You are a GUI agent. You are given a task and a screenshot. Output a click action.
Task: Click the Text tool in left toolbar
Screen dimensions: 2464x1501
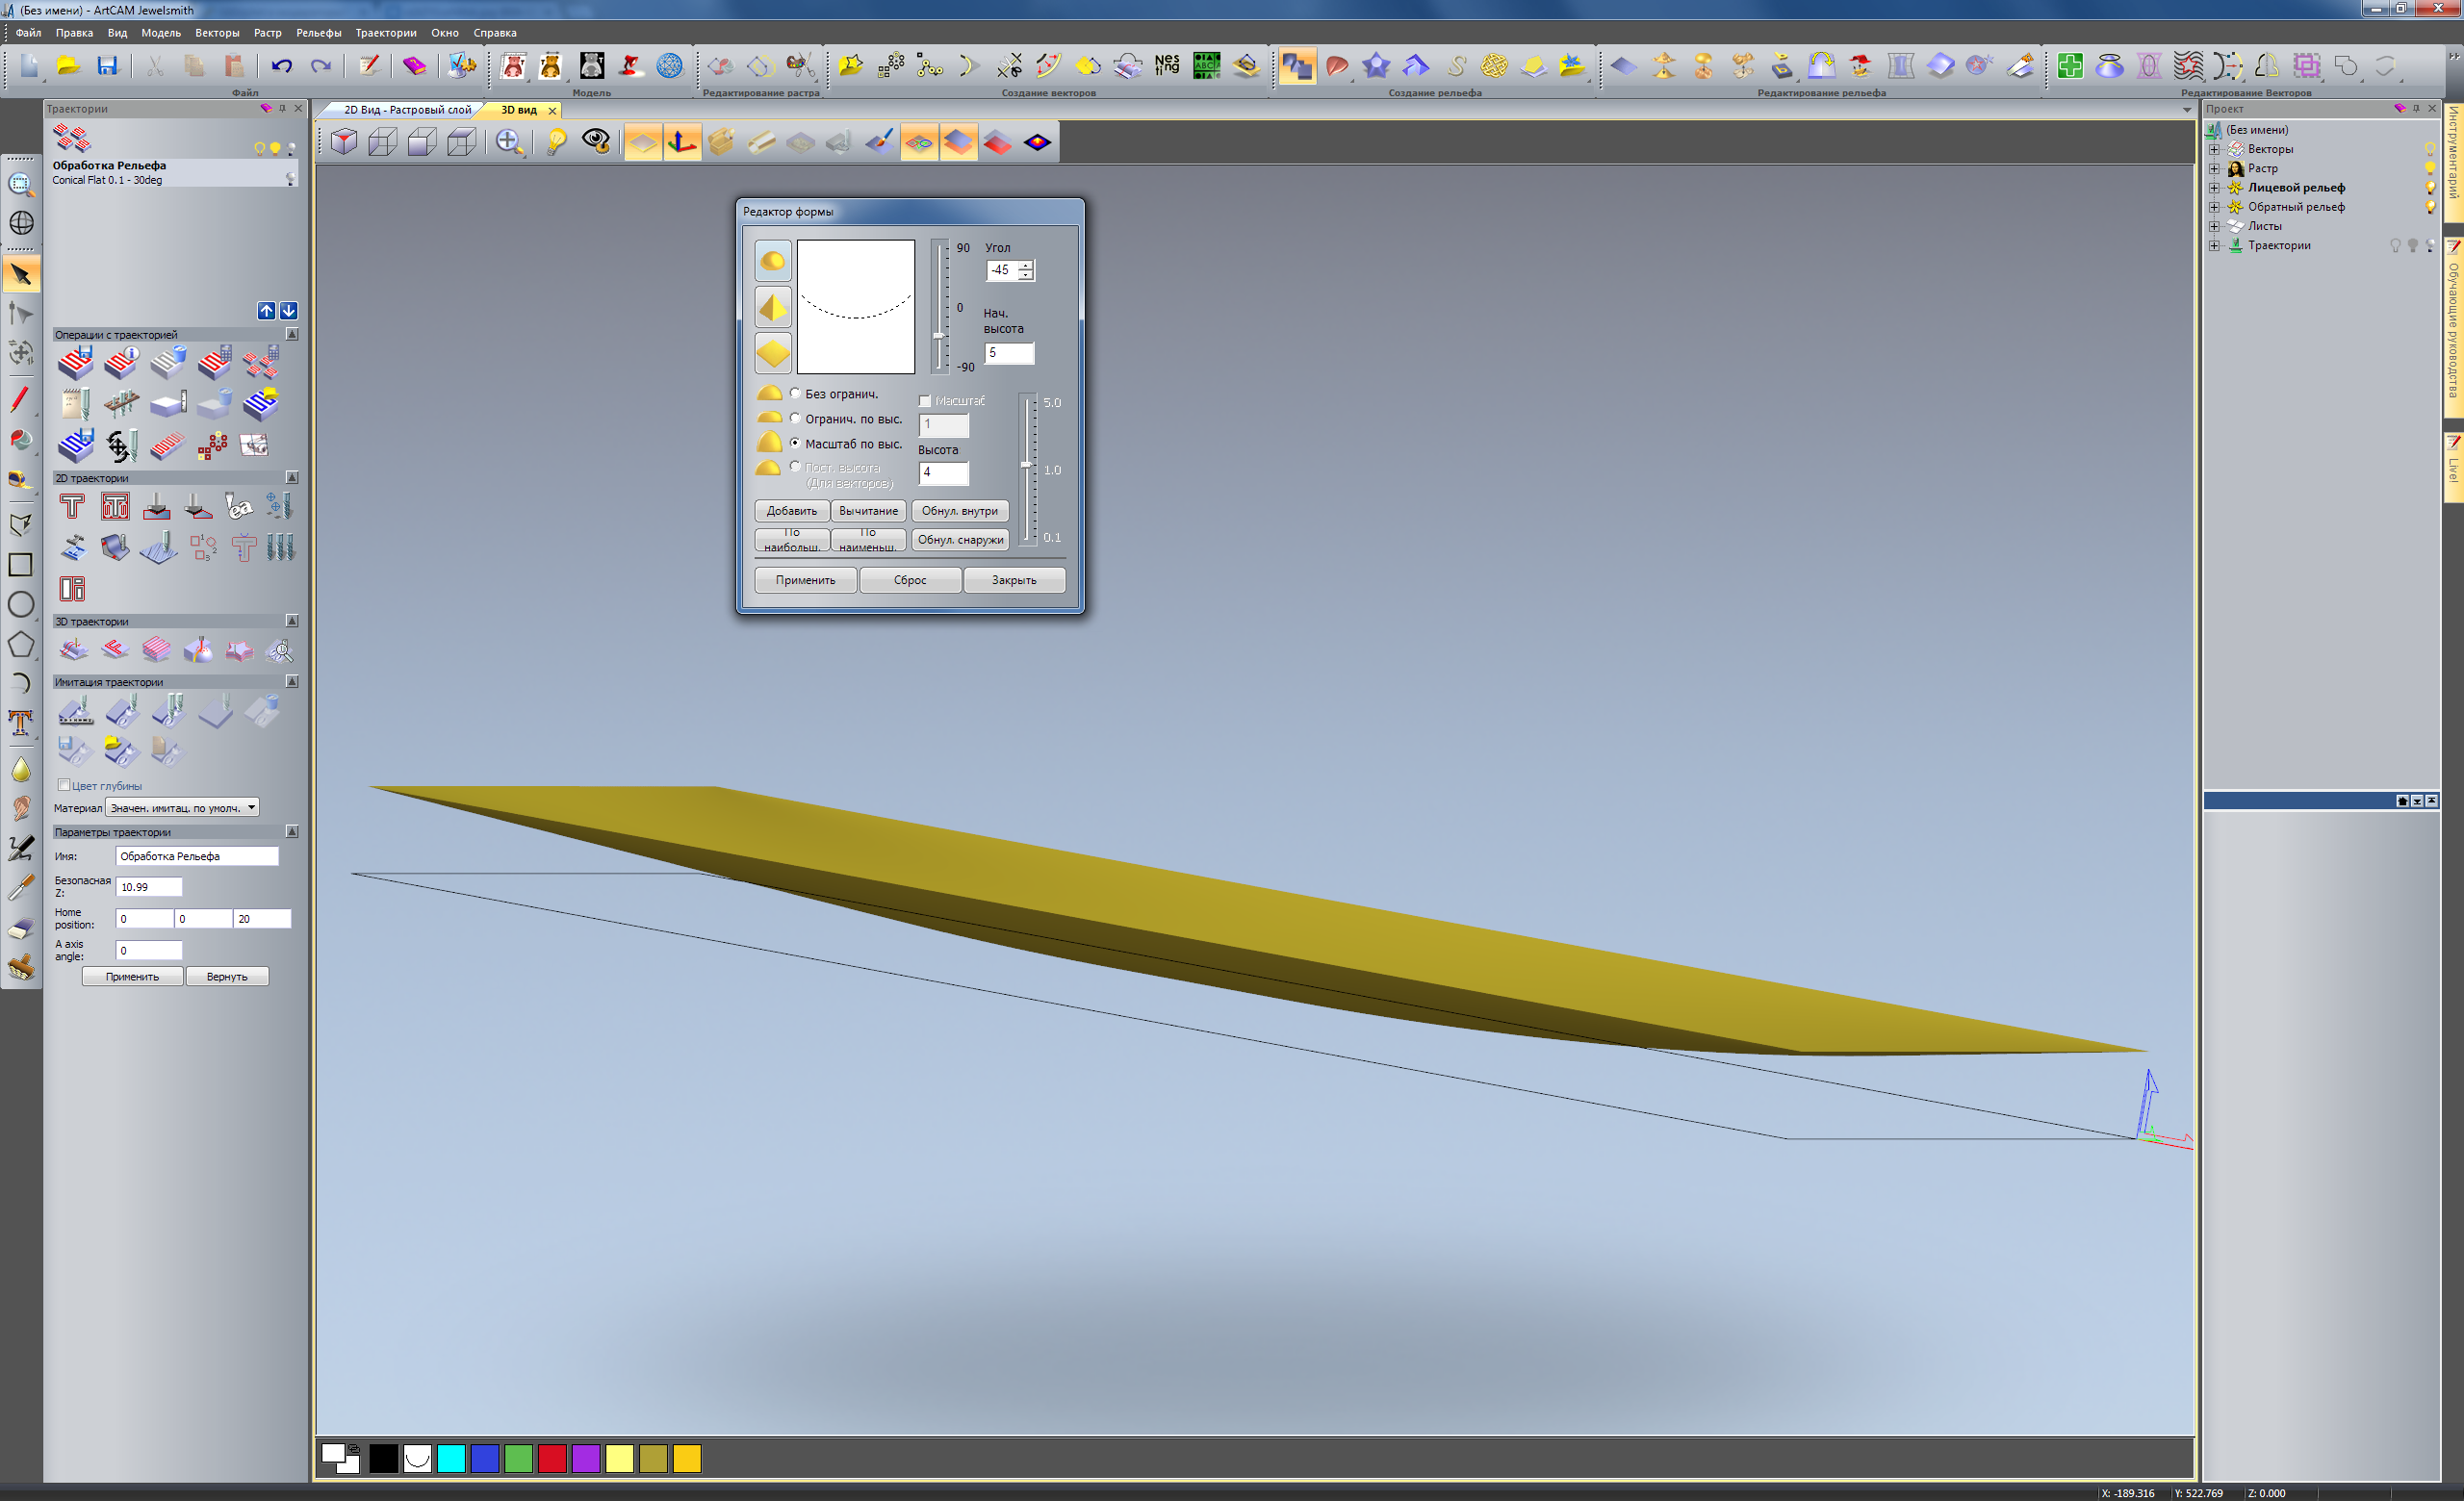coord(20,722)
